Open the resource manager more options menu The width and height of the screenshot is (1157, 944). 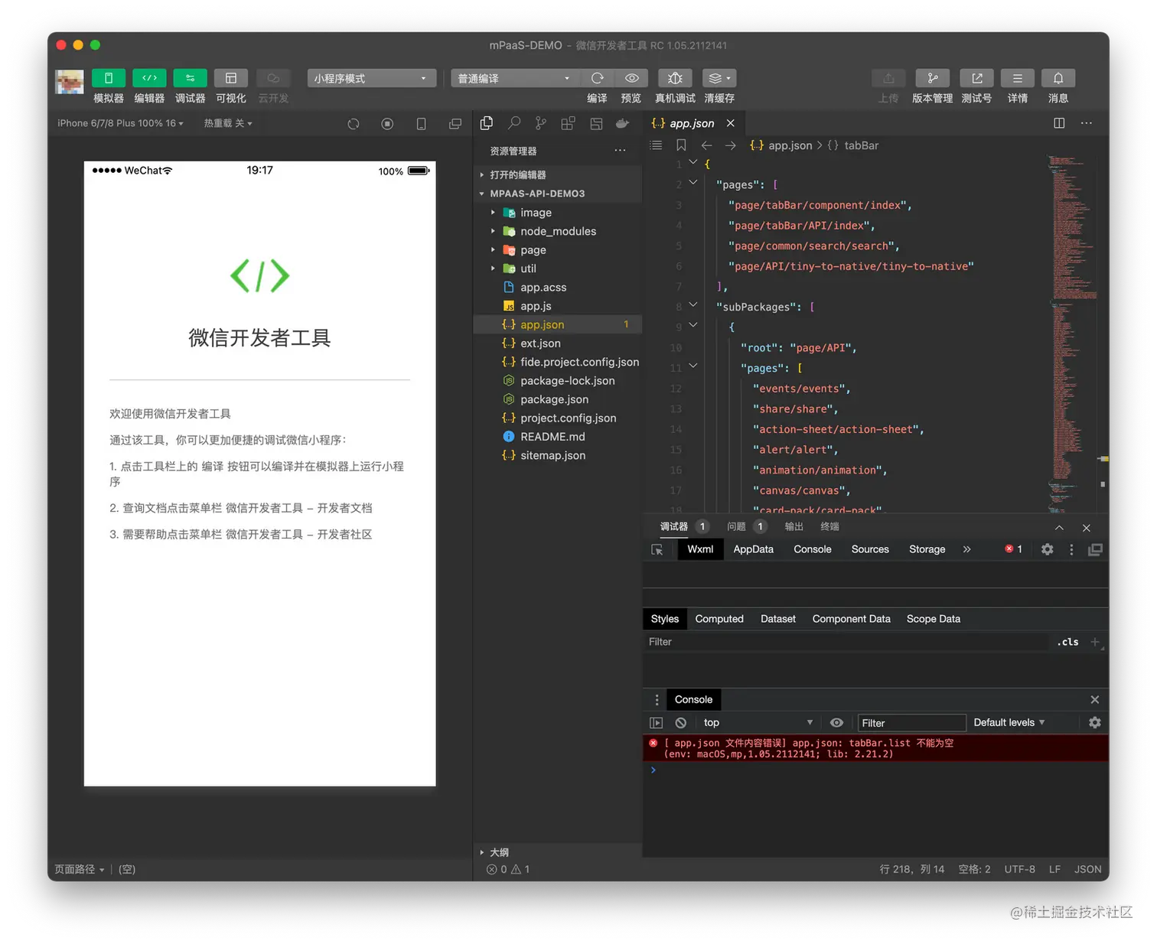tap(620, 151)
